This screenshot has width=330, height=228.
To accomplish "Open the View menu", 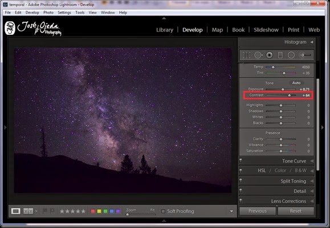I will pos(92,13).
